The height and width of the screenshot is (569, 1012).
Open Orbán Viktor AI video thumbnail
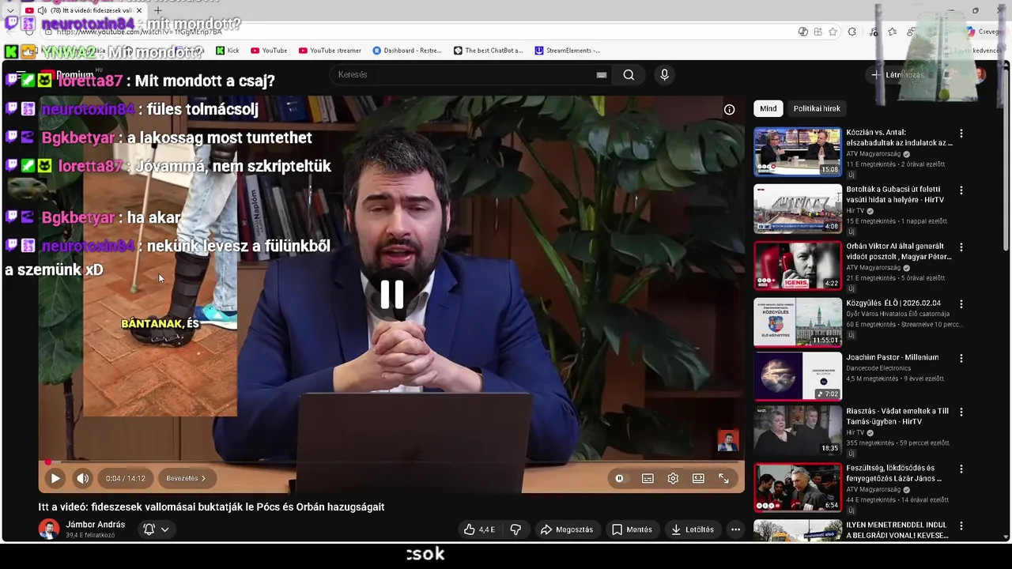798,266
